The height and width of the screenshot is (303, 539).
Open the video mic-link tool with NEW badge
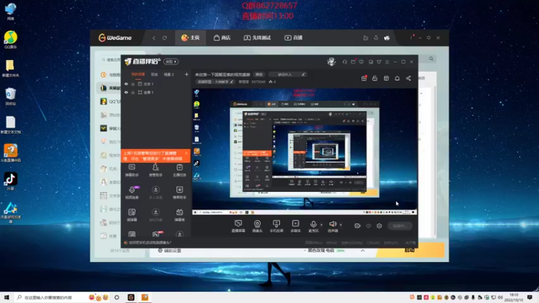click(132, 193)
